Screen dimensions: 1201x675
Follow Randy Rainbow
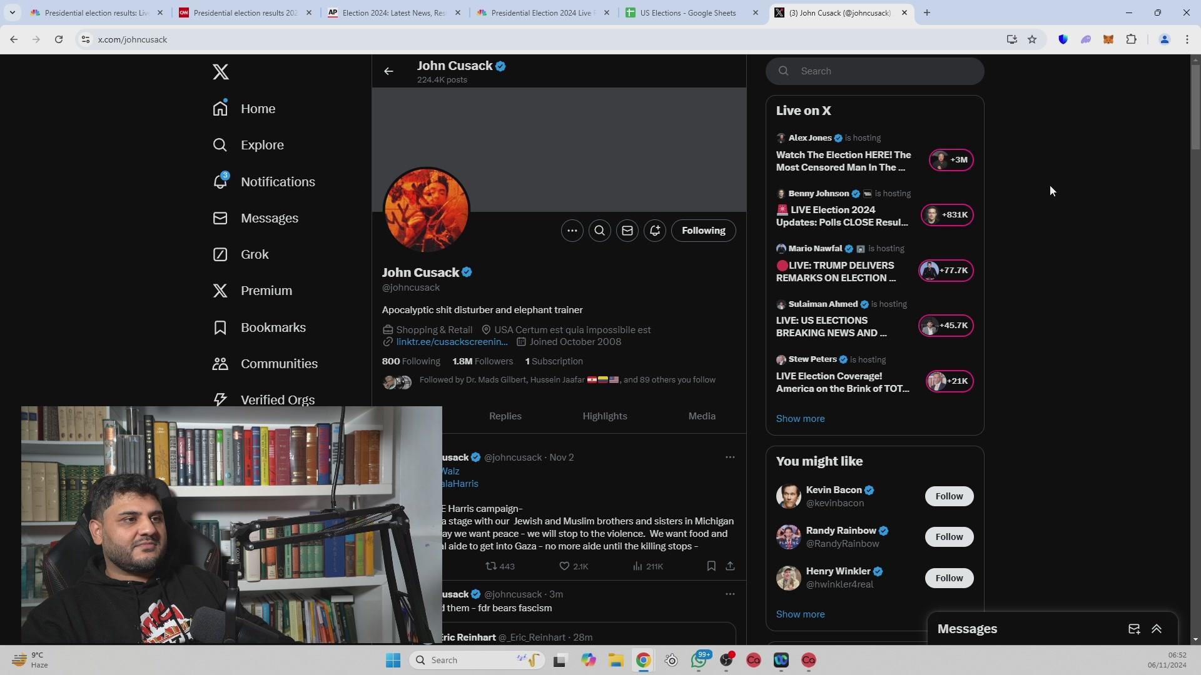(949, 537)
